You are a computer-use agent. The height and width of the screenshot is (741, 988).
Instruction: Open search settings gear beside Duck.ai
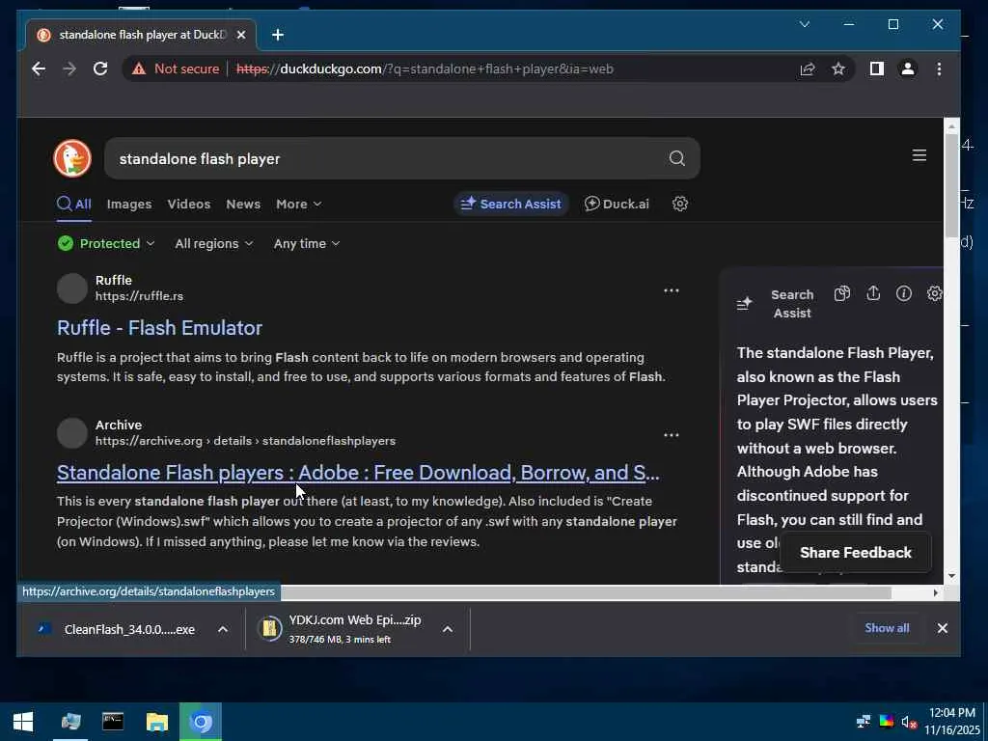[680, 204]
